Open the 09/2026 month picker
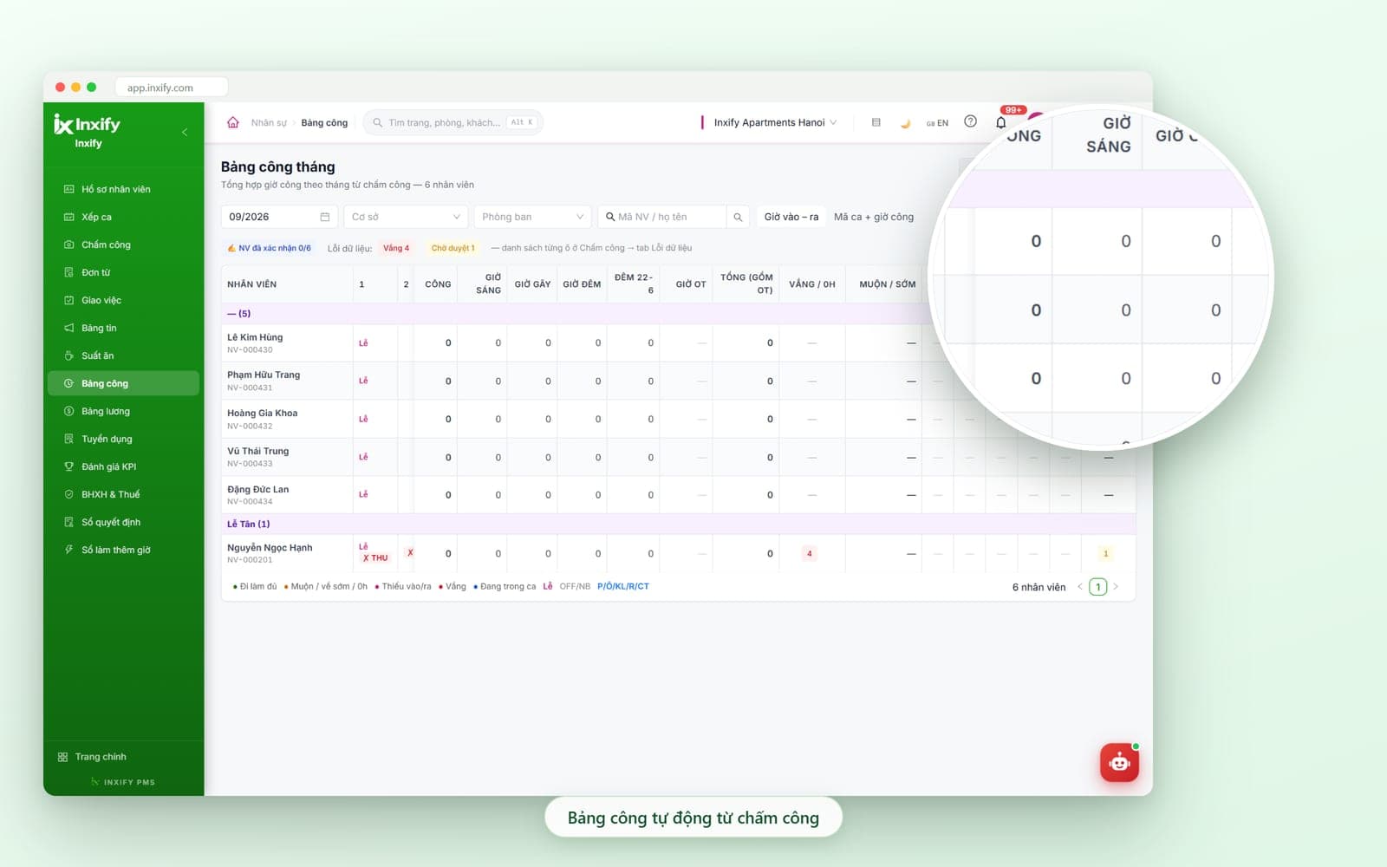The height and width of the screenshot is (867, 1387). (279, 217)
